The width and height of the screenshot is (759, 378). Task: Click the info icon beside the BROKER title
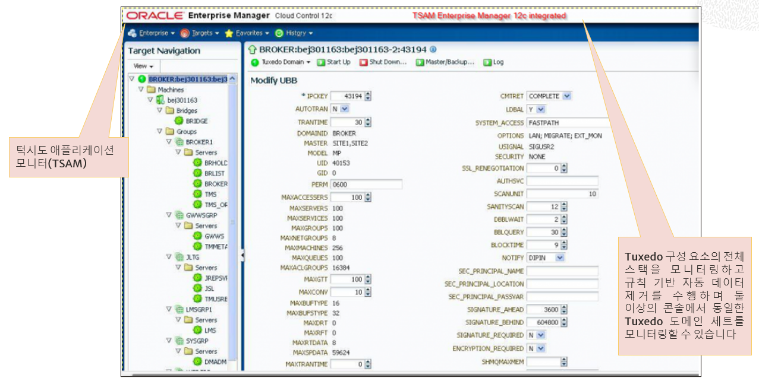pyautogui.click(x=433, y=49)
